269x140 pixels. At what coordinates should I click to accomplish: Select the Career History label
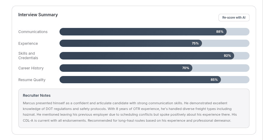pos(31,68)
